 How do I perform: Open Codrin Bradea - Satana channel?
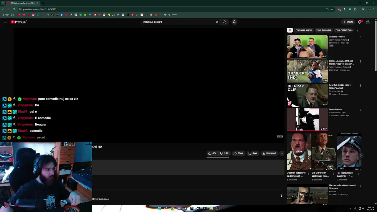(x=338, y=40)
